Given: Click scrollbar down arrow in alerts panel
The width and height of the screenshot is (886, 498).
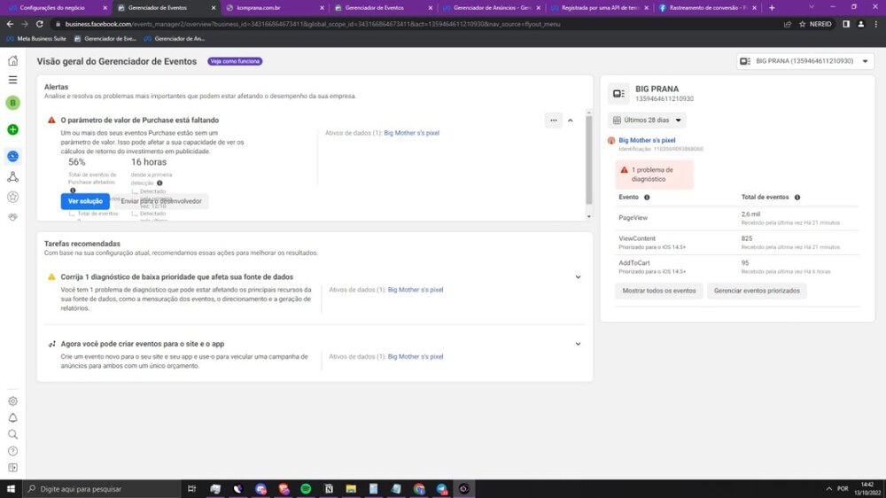Looking at the screenshot, I should pyautogui.click(x=589, y=216).
